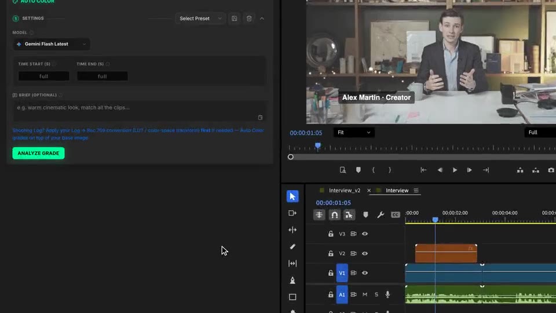Click the Lift button

tap(520, 170)
